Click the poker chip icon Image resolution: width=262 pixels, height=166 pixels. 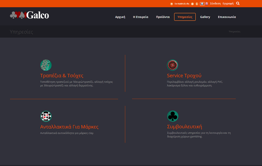click(46, 116)
